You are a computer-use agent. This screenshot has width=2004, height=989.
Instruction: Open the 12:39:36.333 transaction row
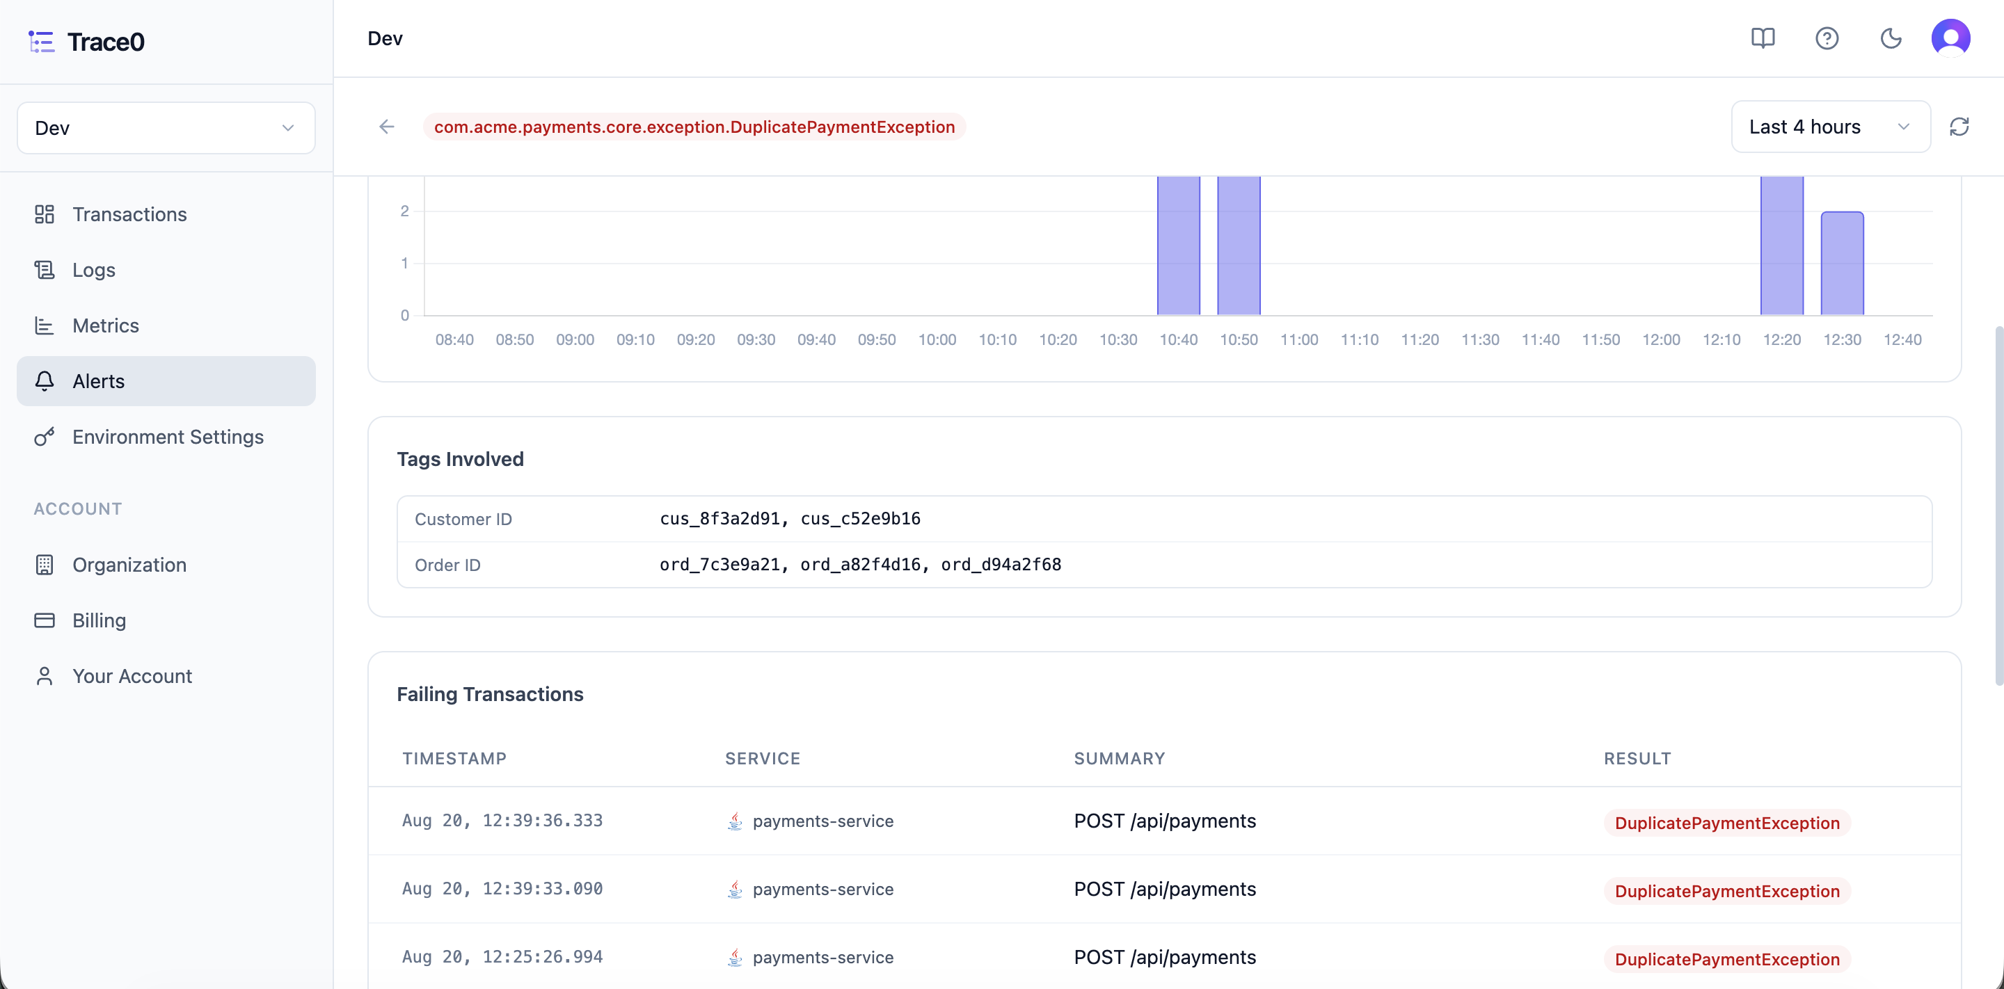[x=1164, y=821]
